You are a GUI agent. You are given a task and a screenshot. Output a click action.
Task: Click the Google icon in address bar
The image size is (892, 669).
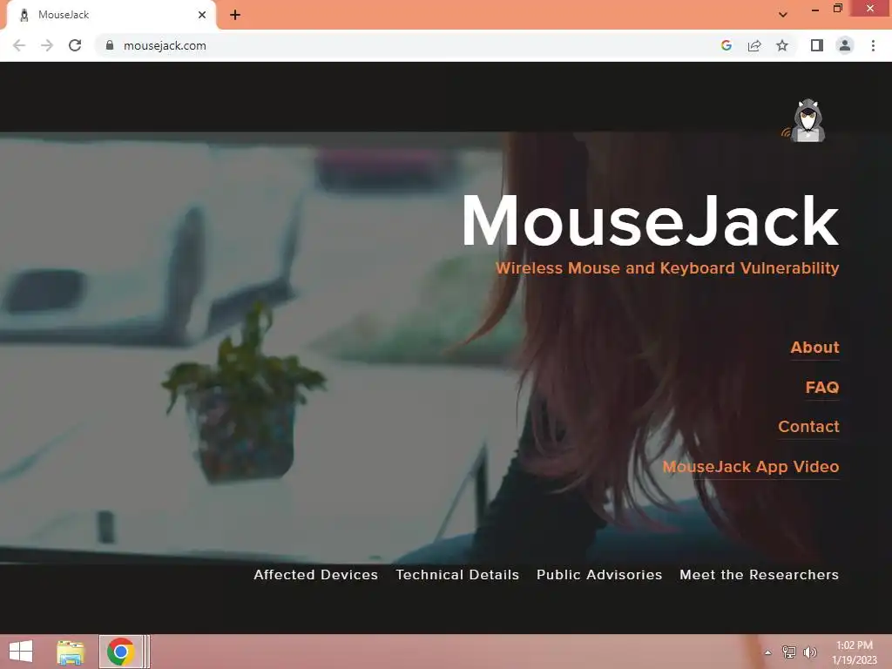726,45
